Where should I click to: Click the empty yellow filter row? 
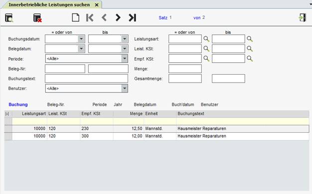click(160, 121)
